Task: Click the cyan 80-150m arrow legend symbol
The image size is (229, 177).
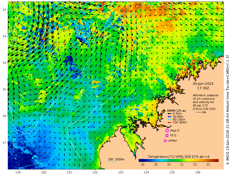Action: pos(169,120)
